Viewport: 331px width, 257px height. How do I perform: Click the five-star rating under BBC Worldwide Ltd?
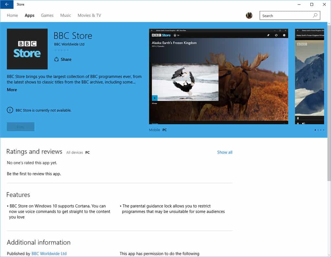point(62,50)
